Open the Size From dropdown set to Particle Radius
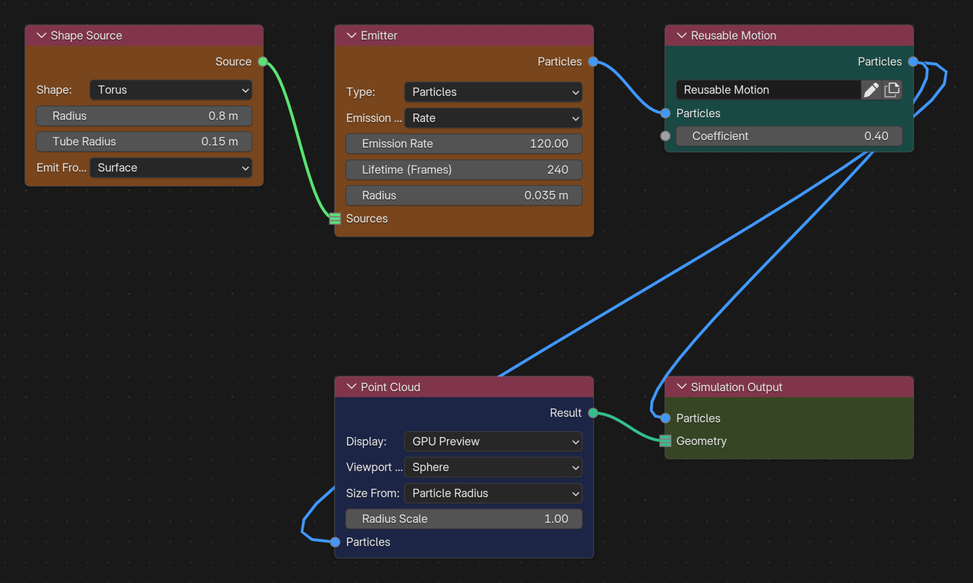 pos(493,493)
